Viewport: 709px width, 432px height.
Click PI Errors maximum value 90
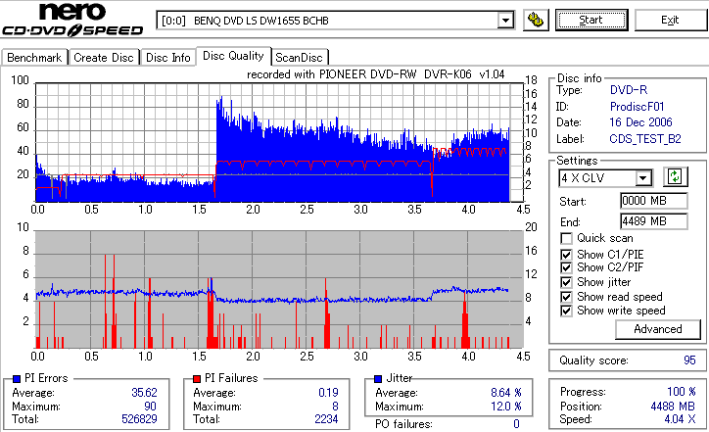[x=150, y=407]
